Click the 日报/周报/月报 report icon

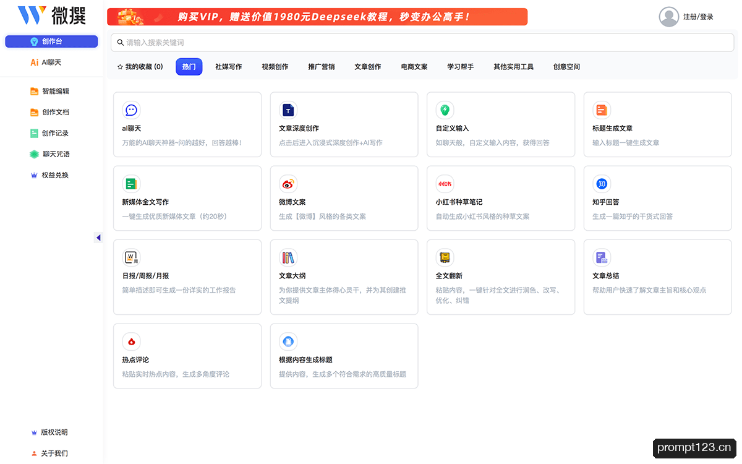(x=131, y=257)
